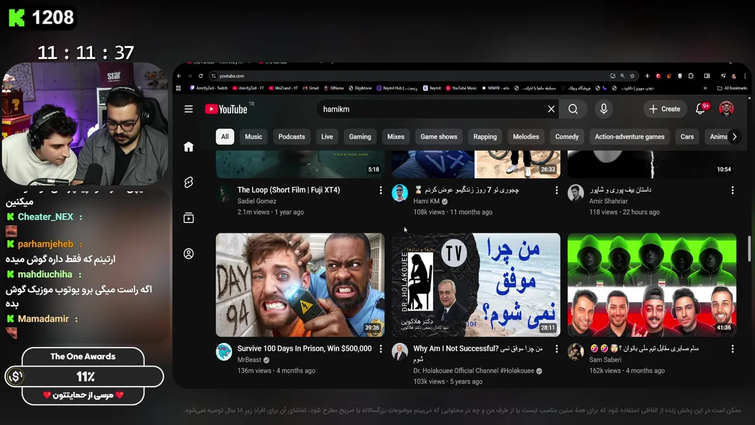This screenshot has width=755, height=425.
Task: Select the Cars filter chip
Action: 687,136
